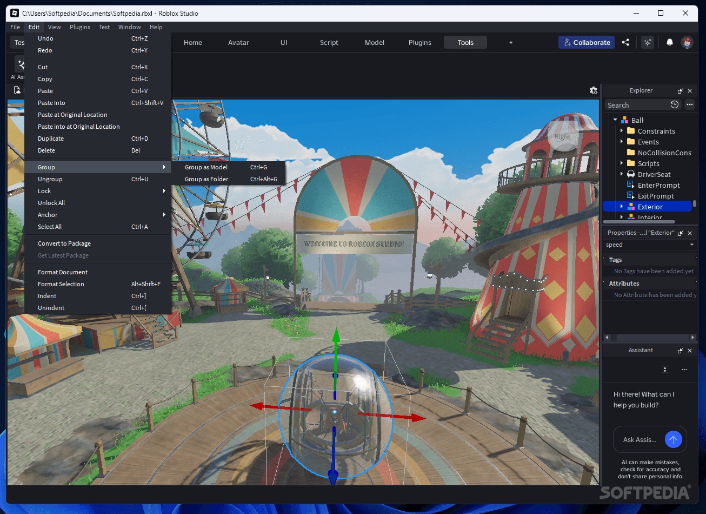Open the Window menu
Screen dimensions: 706x514
click(130, 27)
